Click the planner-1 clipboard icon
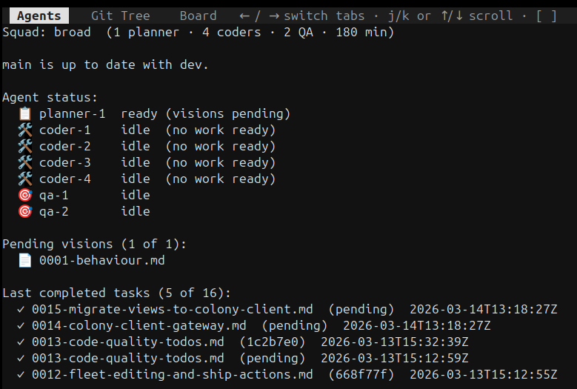Screen dimensions: 577x389 [x=24, y=114]
